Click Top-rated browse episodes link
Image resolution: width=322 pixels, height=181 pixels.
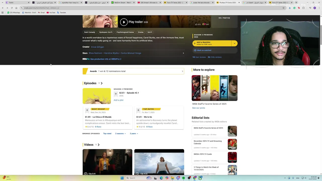click(x=107, y=133)
